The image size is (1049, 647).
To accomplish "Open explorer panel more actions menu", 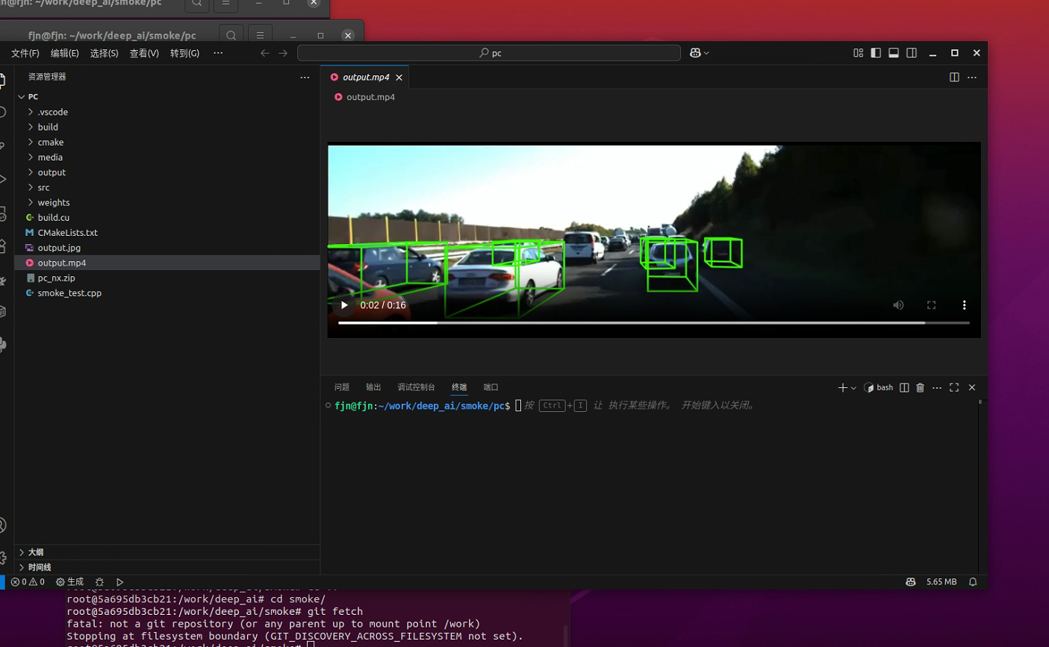I will pyautogui.click(x=305, y=77).
